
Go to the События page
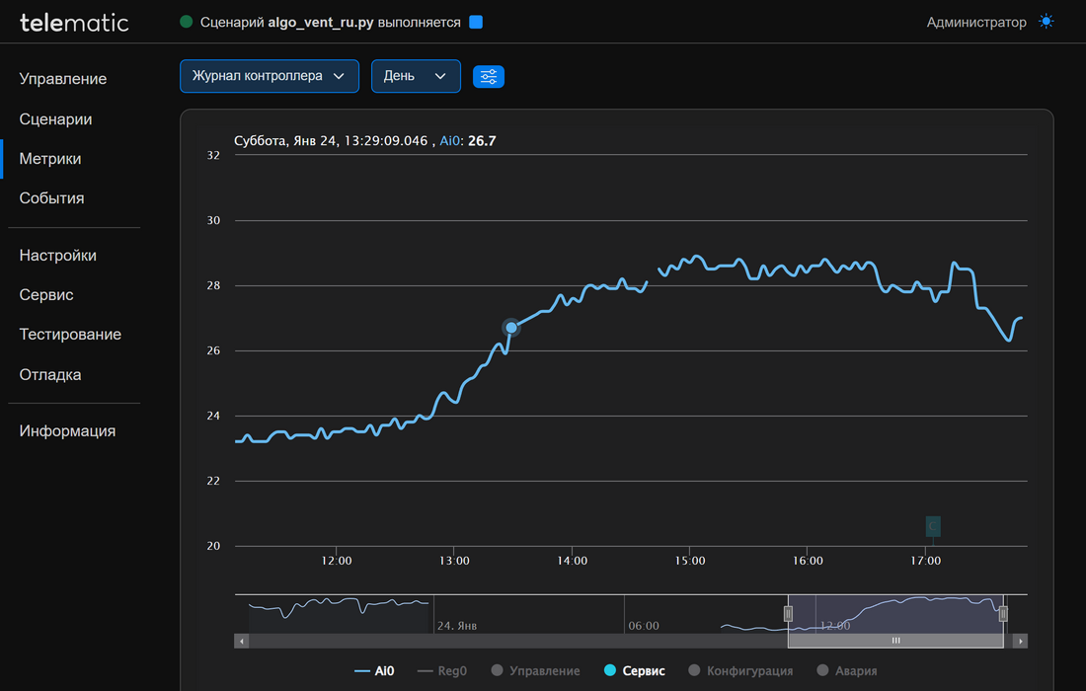click(x=51, y=198)
